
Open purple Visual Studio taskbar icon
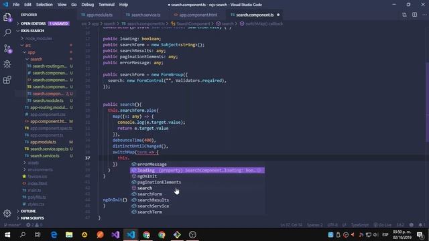pyautogui.click(x=115, y=235)
